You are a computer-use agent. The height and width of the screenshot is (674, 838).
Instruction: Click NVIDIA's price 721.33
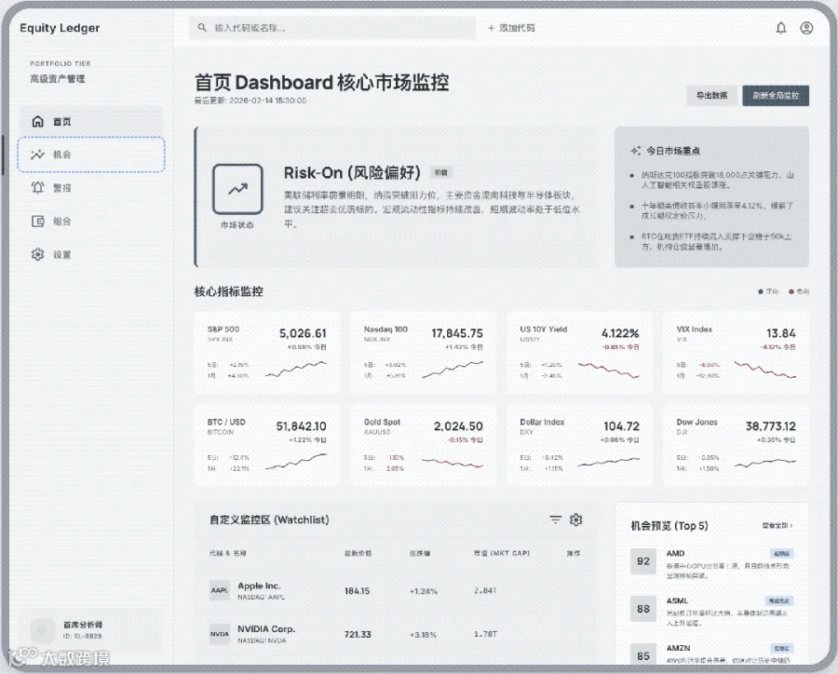coord(358,635)
